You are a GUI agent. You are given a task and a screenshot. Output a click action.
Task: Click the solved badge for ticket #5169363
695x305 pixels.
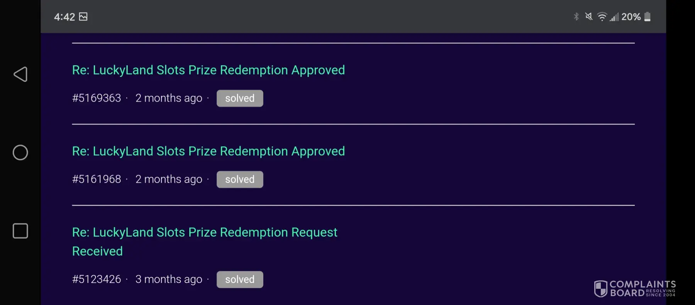point(240,98)
